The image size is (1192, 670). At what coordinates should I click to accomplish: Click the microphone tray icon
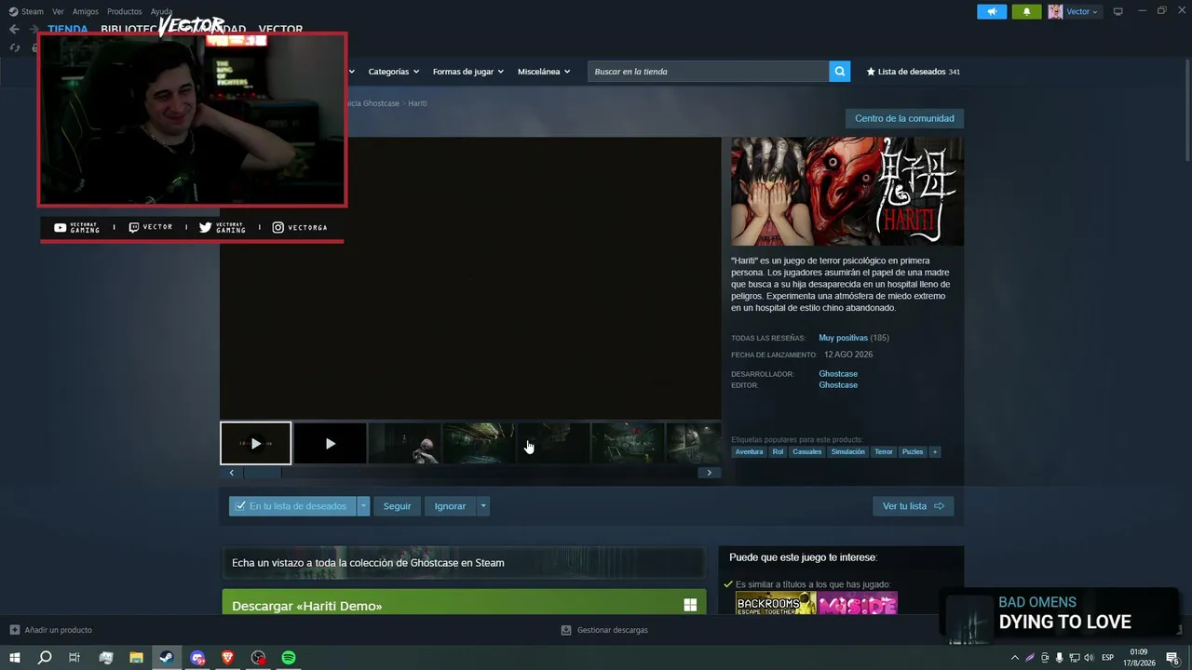pyautogui.click(x=1059, y=658)
